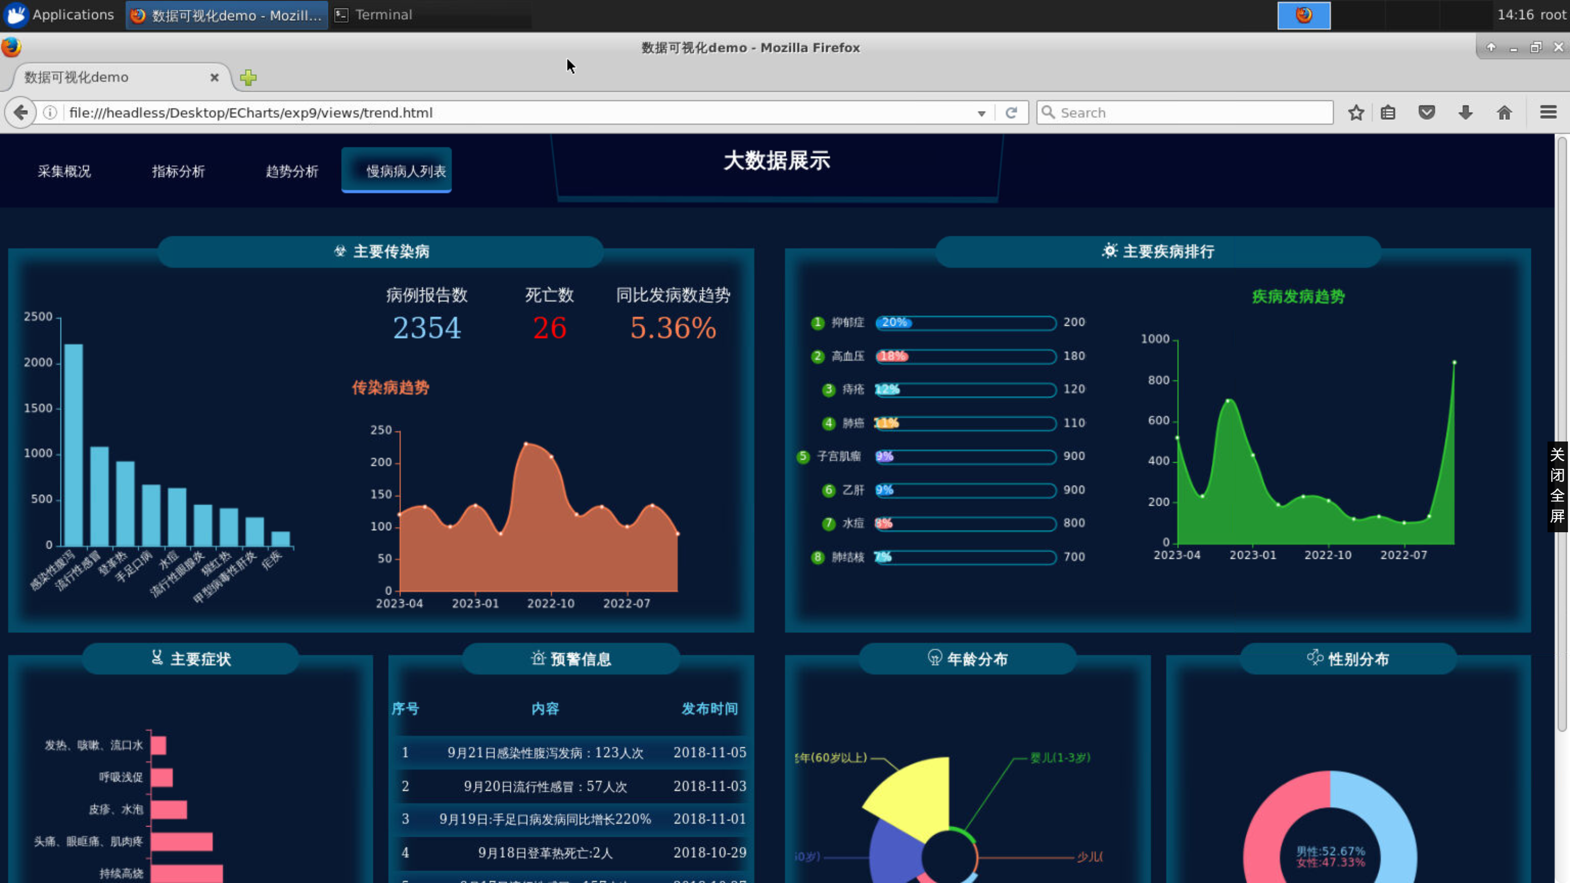Click the address bar URL field
1570x883 pixels.
coord(518,113)
